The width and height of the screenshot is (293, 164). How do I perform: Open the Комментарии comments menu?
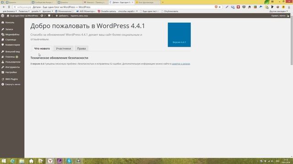(12, 45)
